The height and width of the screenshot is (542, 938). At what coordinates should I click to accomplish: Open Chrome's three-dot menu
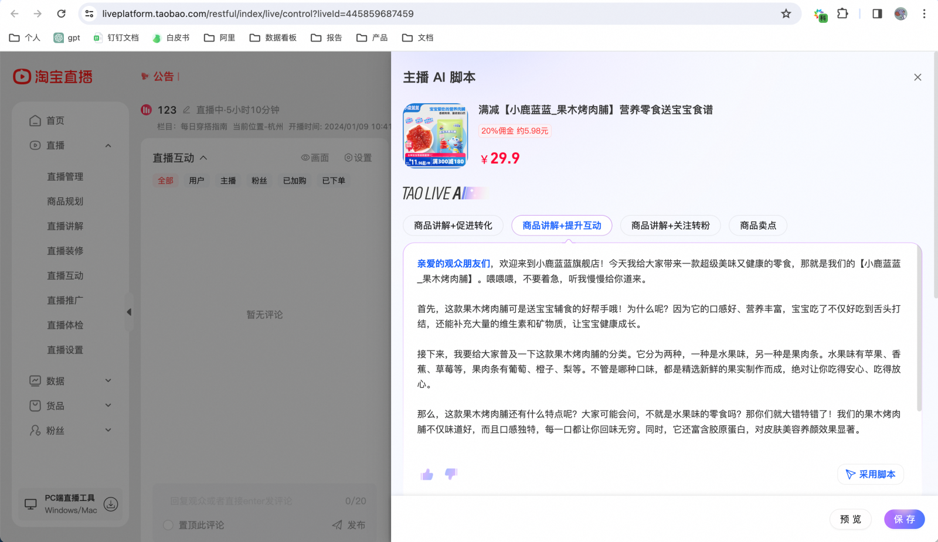924,13
